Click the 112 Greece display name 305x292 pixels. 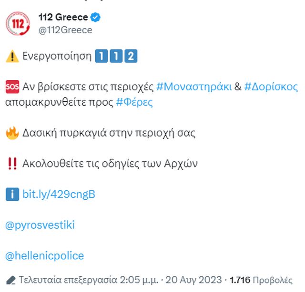63,18
